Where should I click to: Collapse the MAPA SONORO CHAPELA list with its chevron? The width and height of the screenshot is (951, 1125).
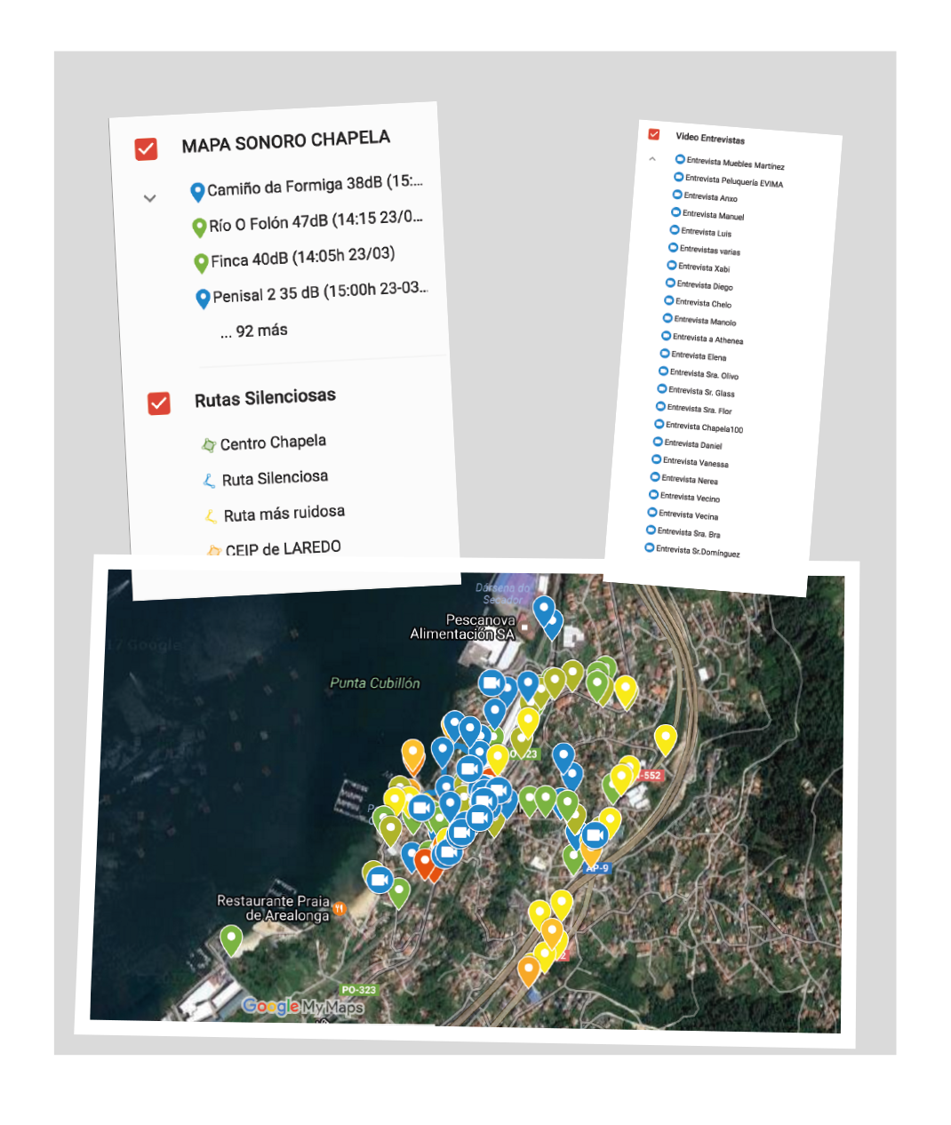click(x=150, y=198)
